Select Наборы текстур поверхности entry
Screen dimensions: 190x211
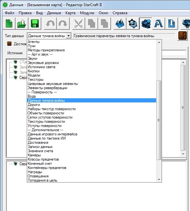[92, 109]
